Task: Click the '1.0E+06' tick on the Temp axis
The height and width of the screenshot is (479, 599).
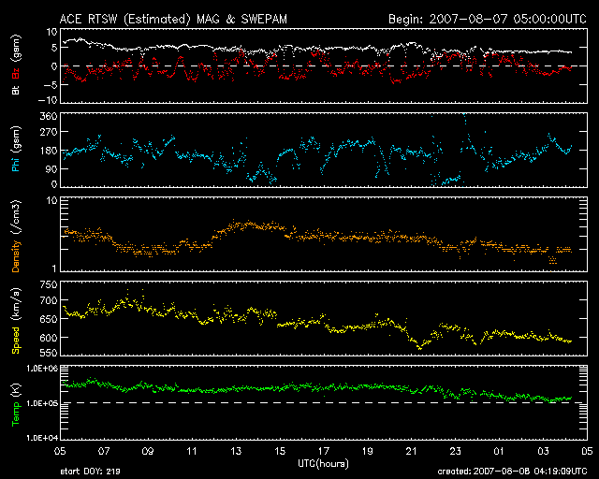Action: coord(42,369)
